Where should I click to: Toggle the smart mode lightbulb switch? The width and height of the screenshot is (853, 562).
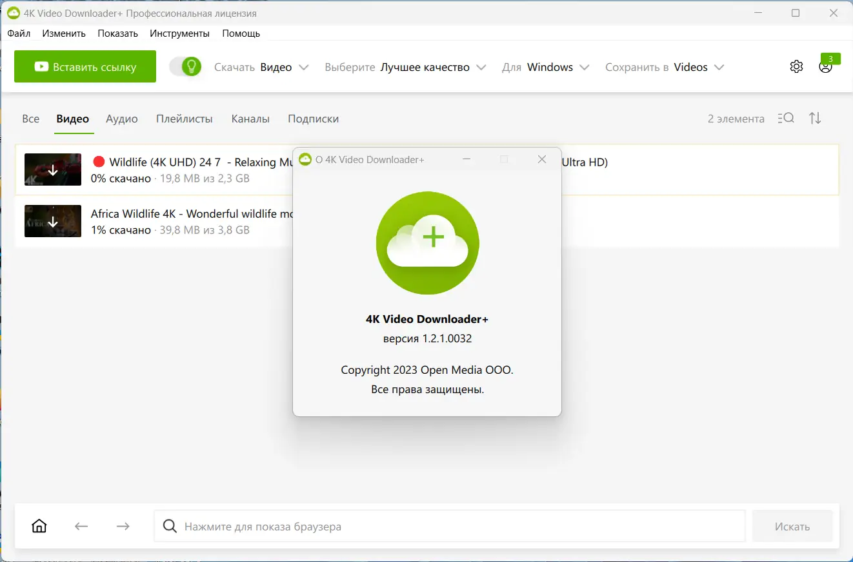click(186, 66)
